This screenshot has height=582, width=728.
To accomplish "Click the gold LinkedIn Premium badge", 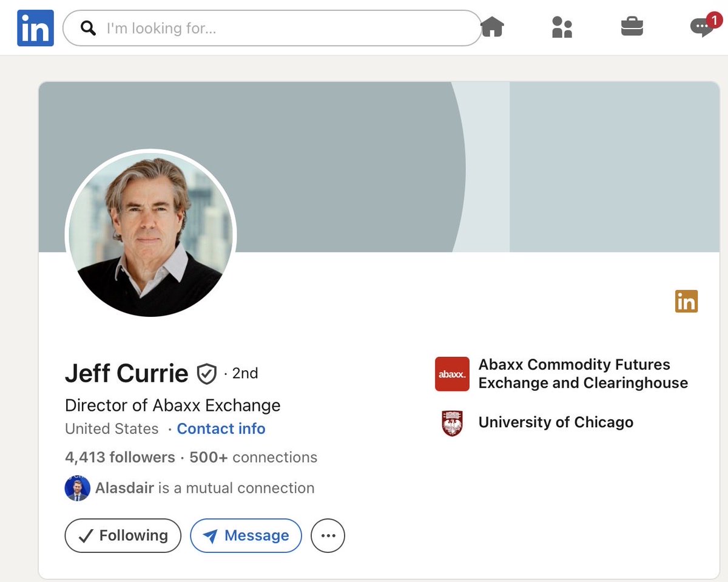I will tap(686, 301).
